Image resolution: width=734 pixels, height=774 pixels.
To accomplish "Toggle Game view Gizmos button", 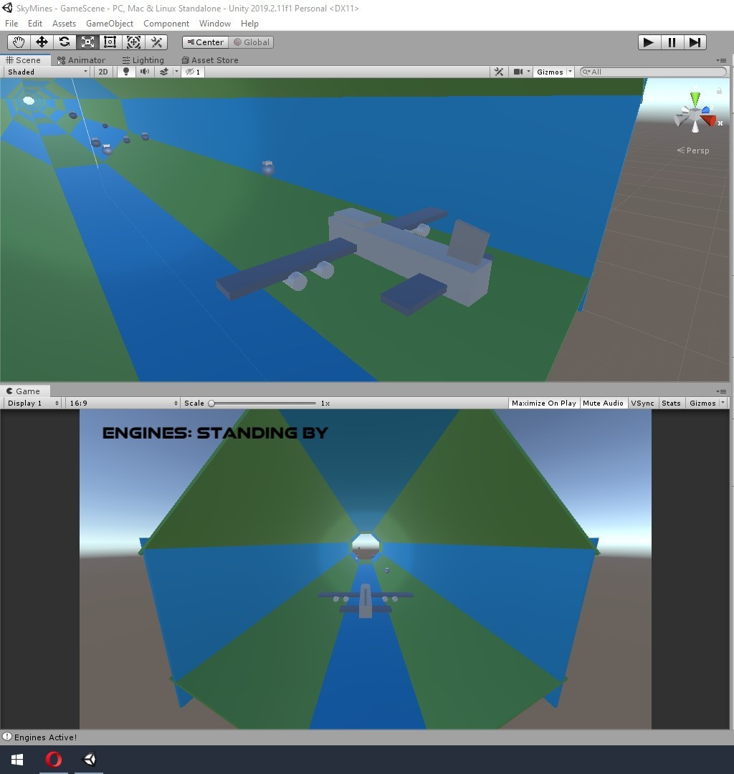I will click(x=702, y=403).
